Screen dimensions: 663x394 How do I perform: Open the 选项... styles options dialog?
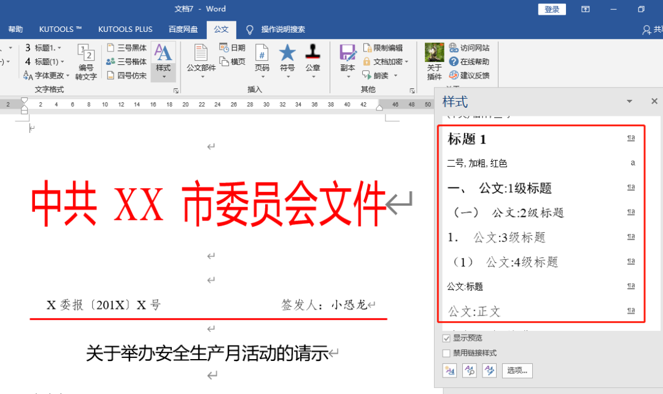(516, 371)
